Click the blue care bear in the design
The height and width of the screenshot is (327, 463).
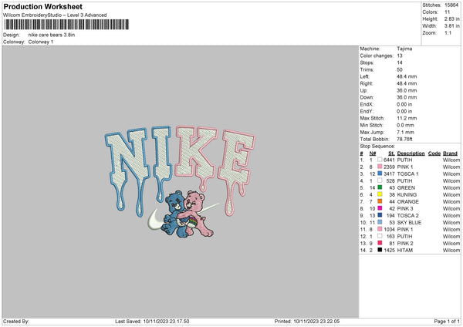175,214
